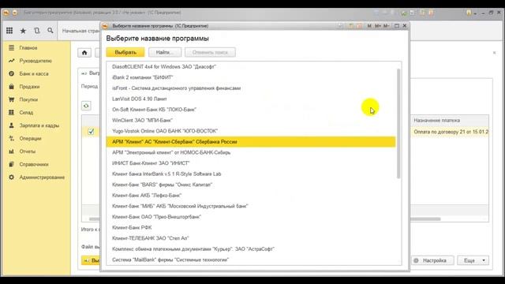Select Комплекс обмена платежными документами "Курьер" row
505x284 pixels.
(x=251, y=249)
